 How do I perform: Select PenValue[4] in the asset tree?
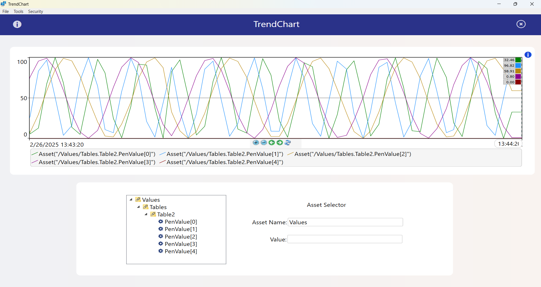[x=181, y=251]
